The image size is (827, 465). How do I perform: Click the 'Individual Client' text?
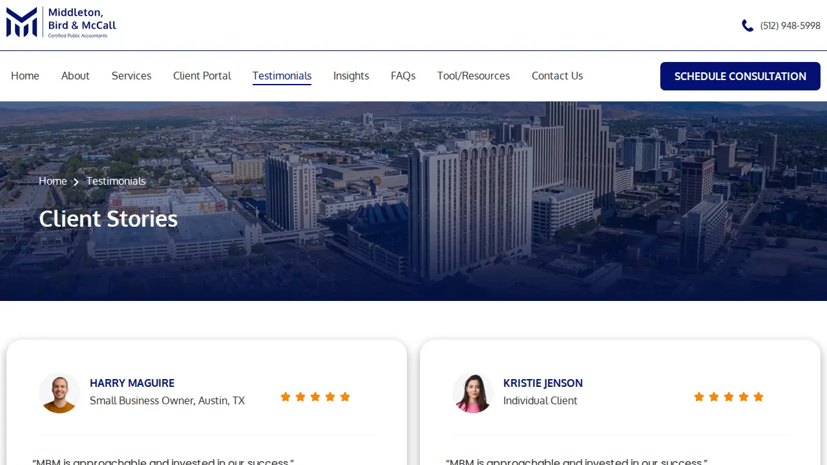(x=540, y=400)
